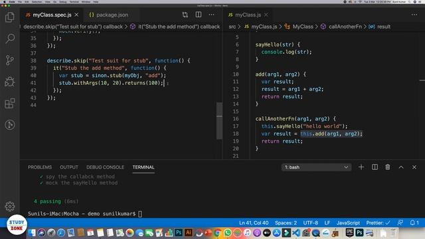The image size is (425, 239).
Task: Expand the myClass.js breadcrumb
Action: (261, 27)
